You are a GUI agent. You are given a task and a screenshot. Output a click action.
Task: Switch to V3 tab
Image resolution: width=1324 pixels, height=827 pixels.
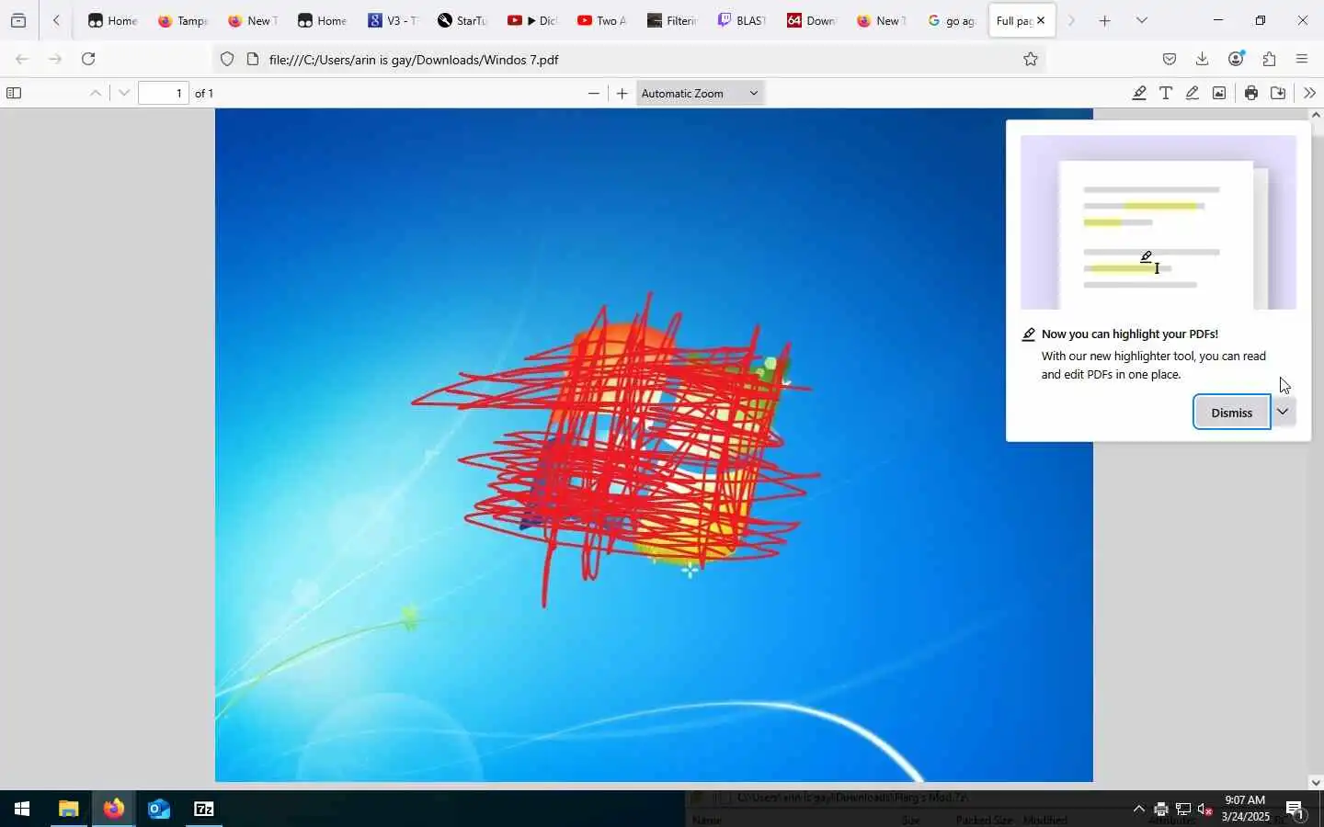(x=393, y=20)
